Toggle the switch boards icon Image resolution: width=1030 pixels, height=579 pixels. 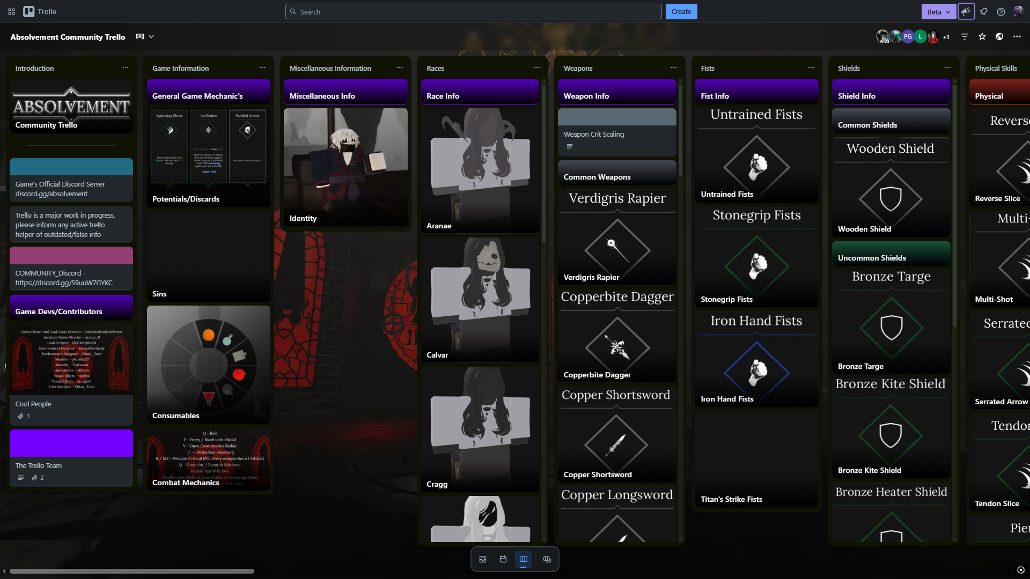[x=547, y=559]
